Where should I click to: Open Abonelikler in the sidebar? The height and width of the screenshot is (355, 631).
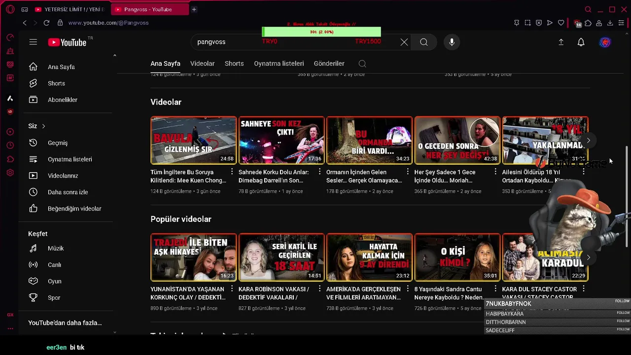click(62, 100)
